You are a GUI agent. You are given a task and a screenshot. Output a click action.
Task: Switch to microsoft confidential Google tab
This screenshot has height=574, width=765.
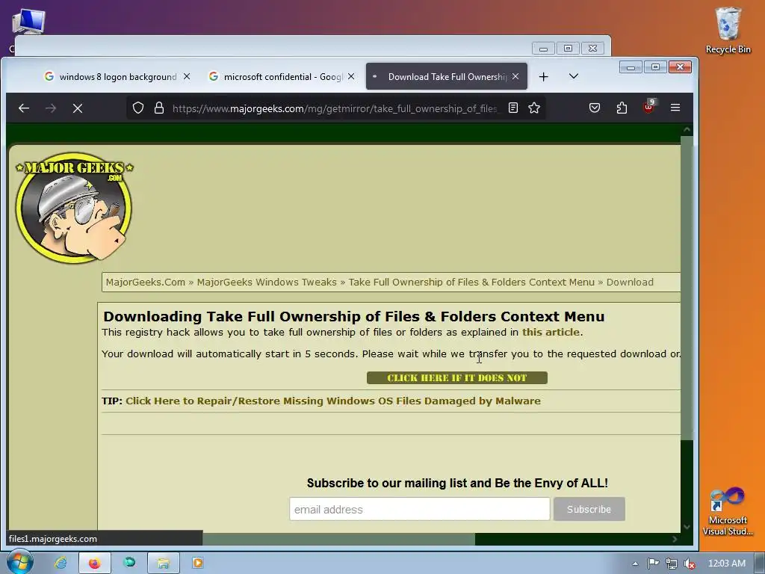coord(276,77)
